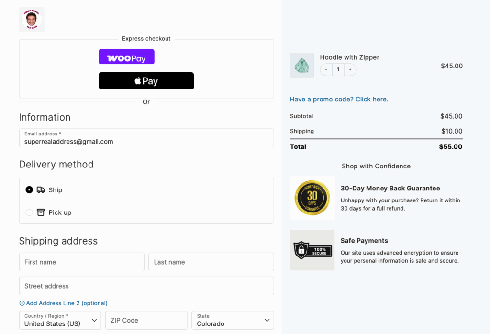Click the Safe Payments heading

click(x=364, y=241)
